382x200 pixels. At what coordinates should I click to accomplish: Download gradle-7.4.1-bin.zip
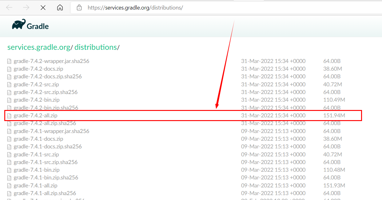pos(37,170)
